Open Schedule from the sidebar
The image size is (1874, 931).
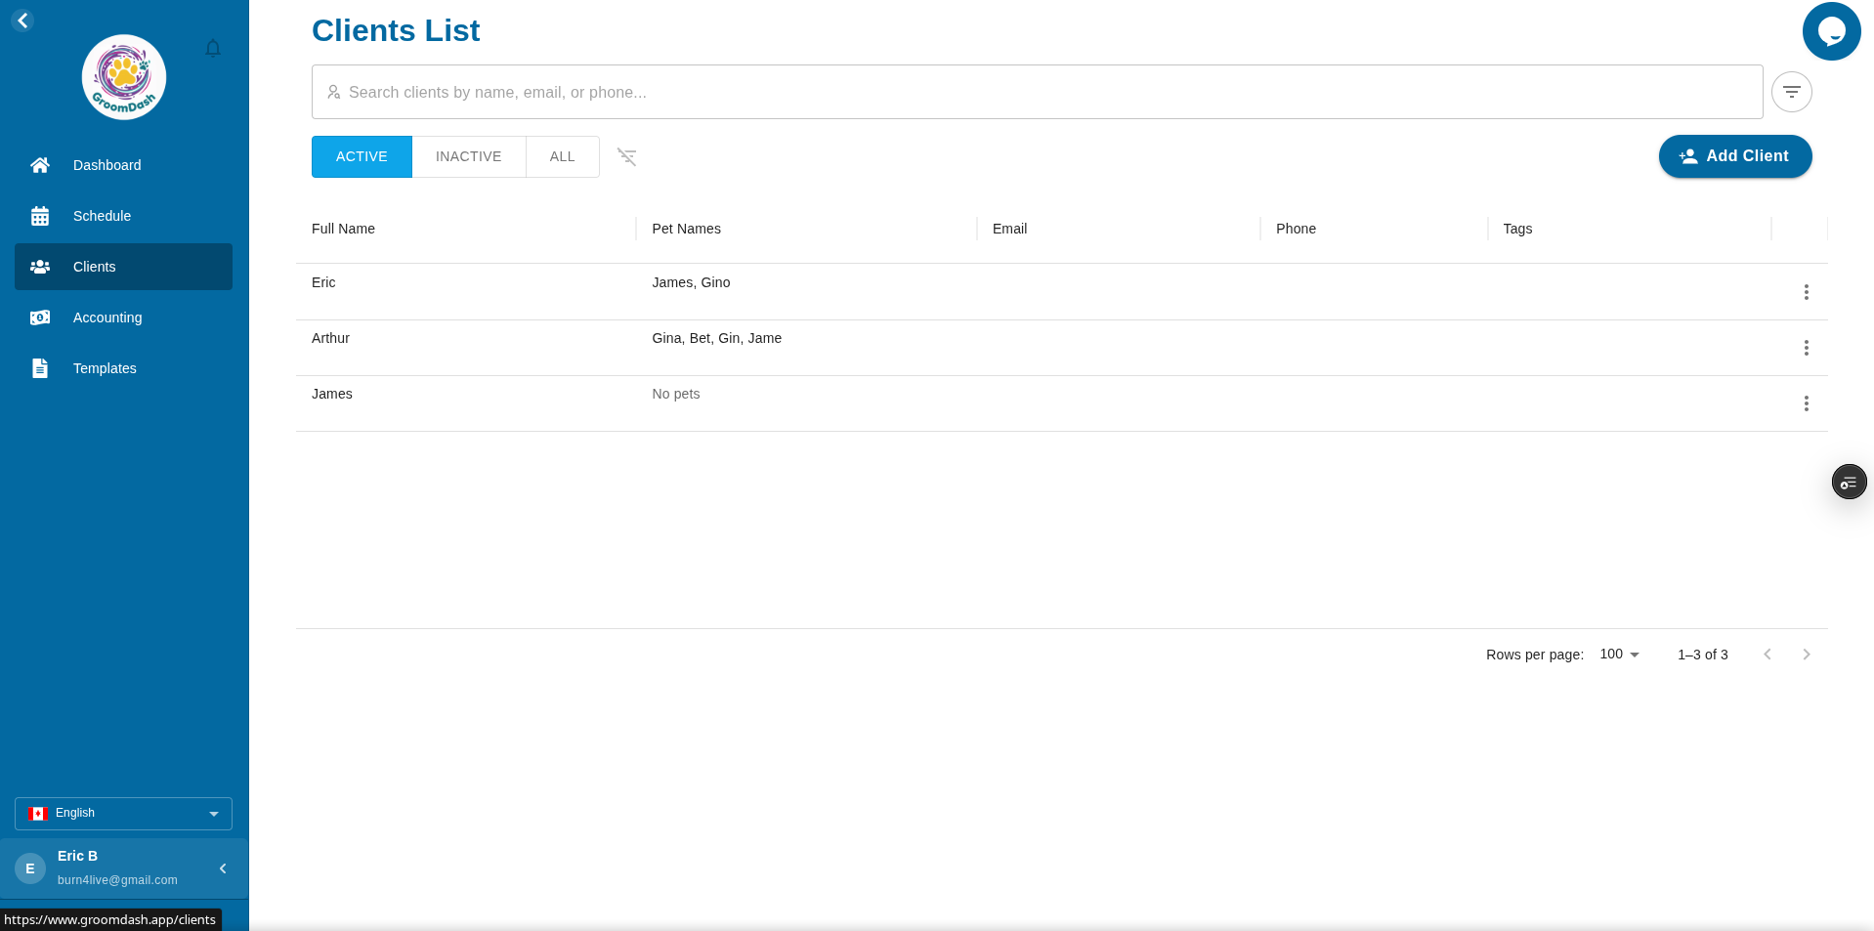[123, 216]
